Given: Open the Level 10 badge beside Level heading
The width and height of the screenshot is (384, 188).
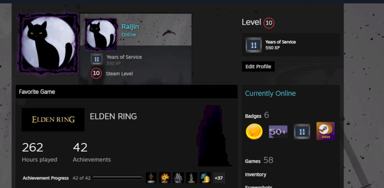Looking at the screenshot, I should tap(269, 23).
